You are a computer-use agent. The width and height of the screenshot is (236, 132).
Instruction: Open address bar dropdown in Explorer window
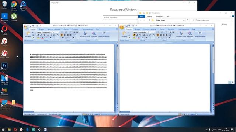point(184,20)
